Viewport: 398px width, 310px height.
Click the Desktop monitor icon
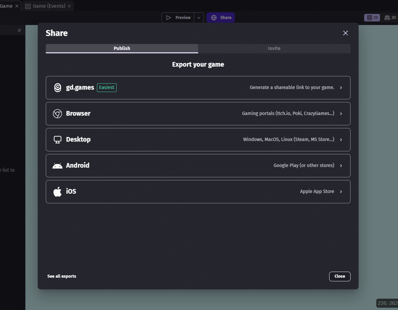(57, 140)
